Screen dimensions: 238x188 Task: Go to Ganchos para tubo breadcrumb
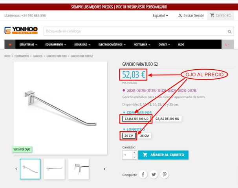point(57,56)
